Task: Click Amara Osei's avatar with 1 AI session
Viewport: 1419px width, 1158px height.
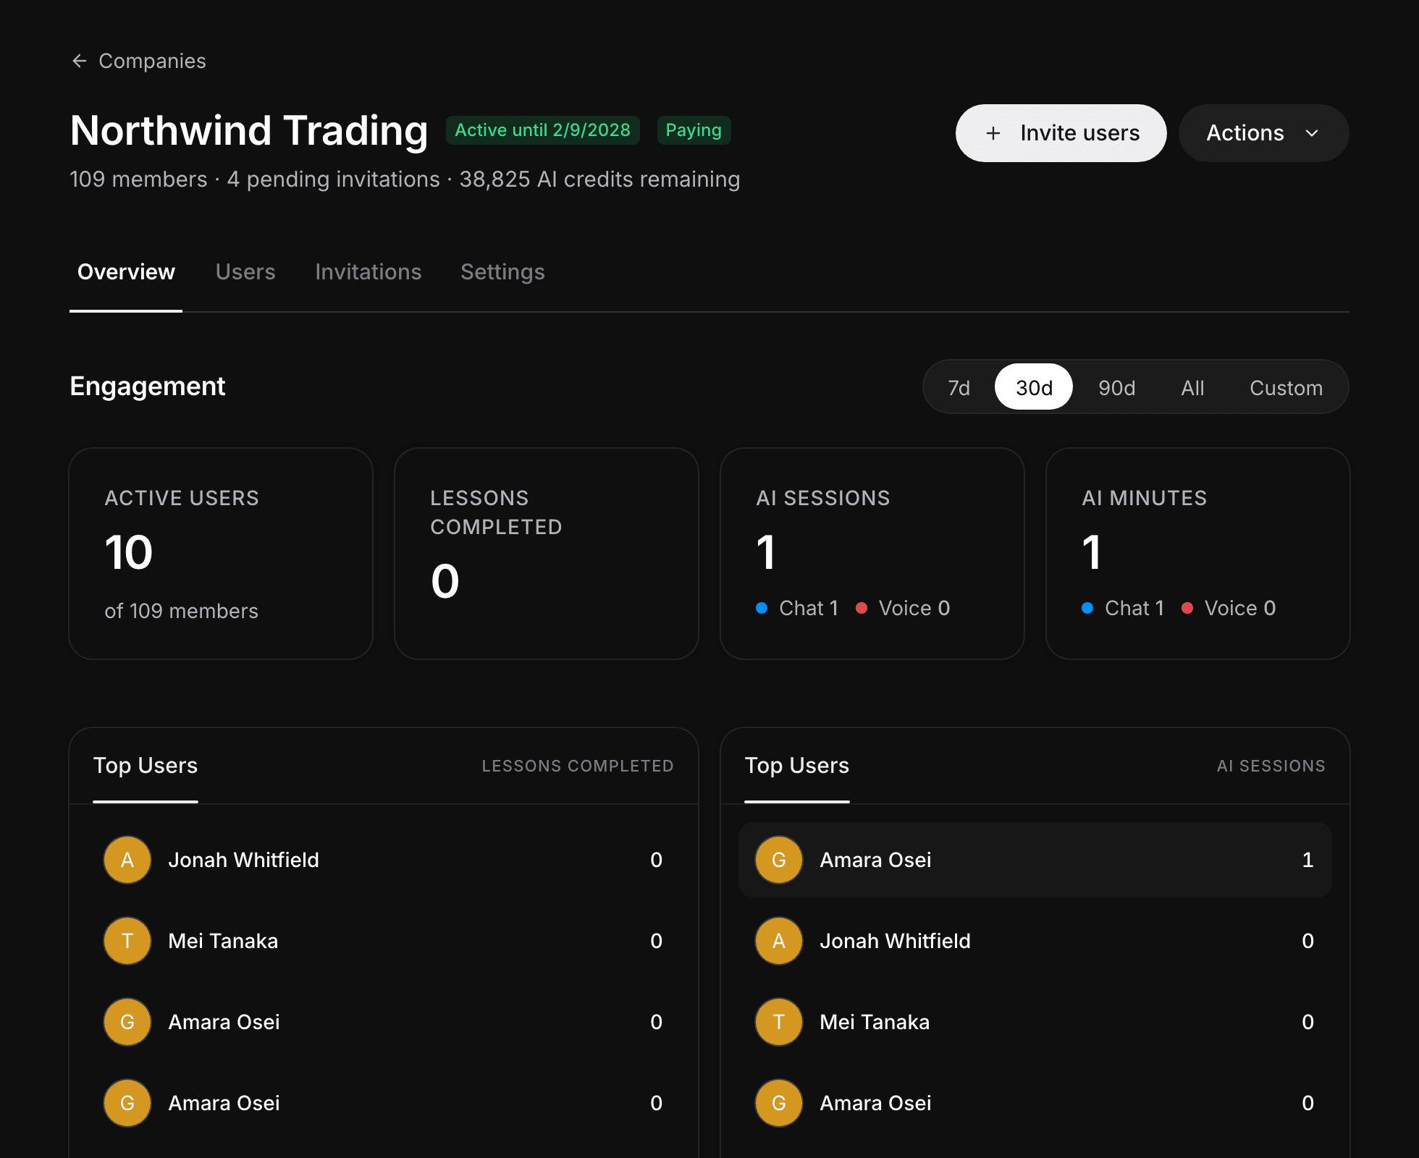Action: [779, 860]
